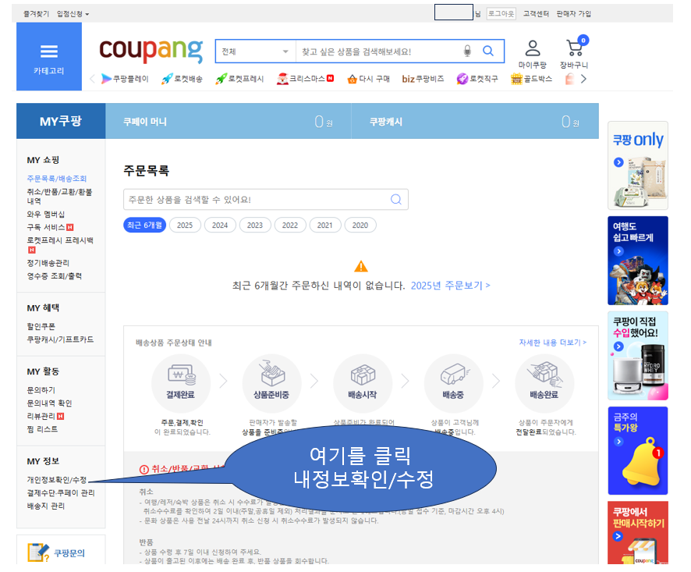Open 와우 멤버십 link
The height and width of the screenshot is (572, 691).
tap(46, 215)
